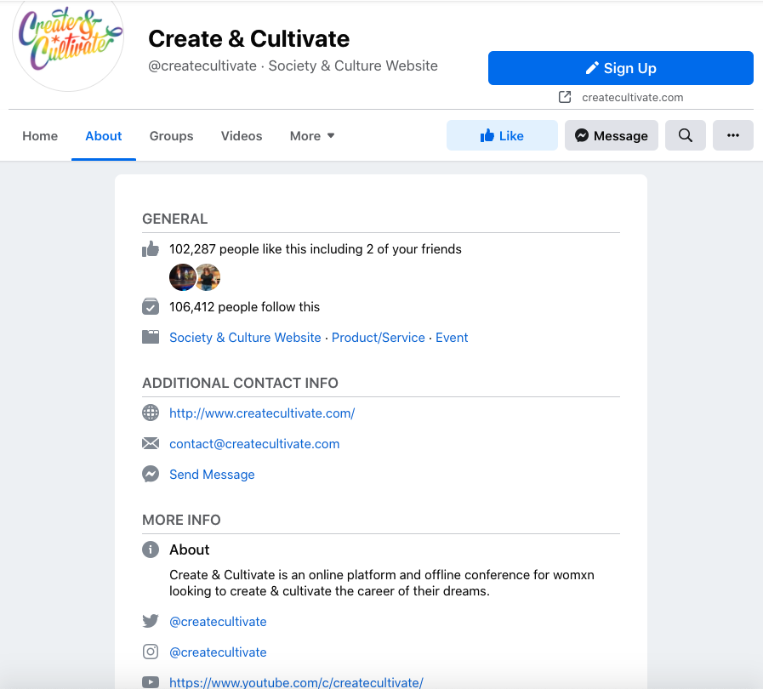This screenshot has width=763, height=689.
Task: Open the Create & Cultivate profile logo
Action: click(x=68, y=41)
